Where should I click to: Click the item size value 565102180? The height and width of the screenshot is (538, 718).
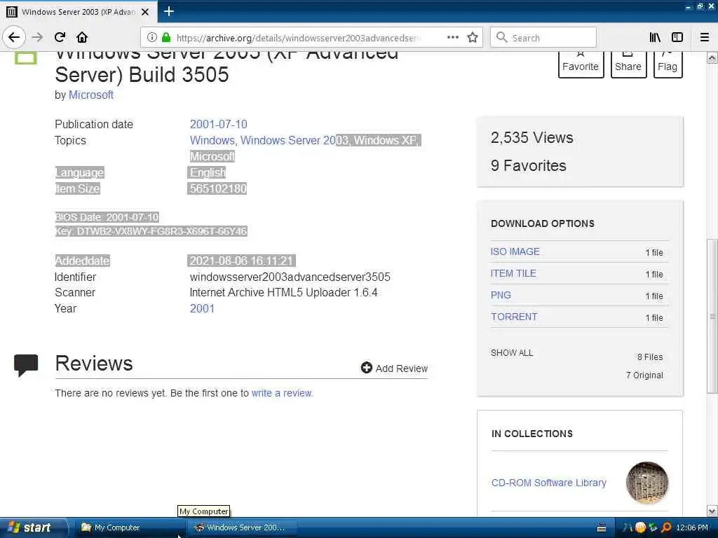click(x=218, y=188)
